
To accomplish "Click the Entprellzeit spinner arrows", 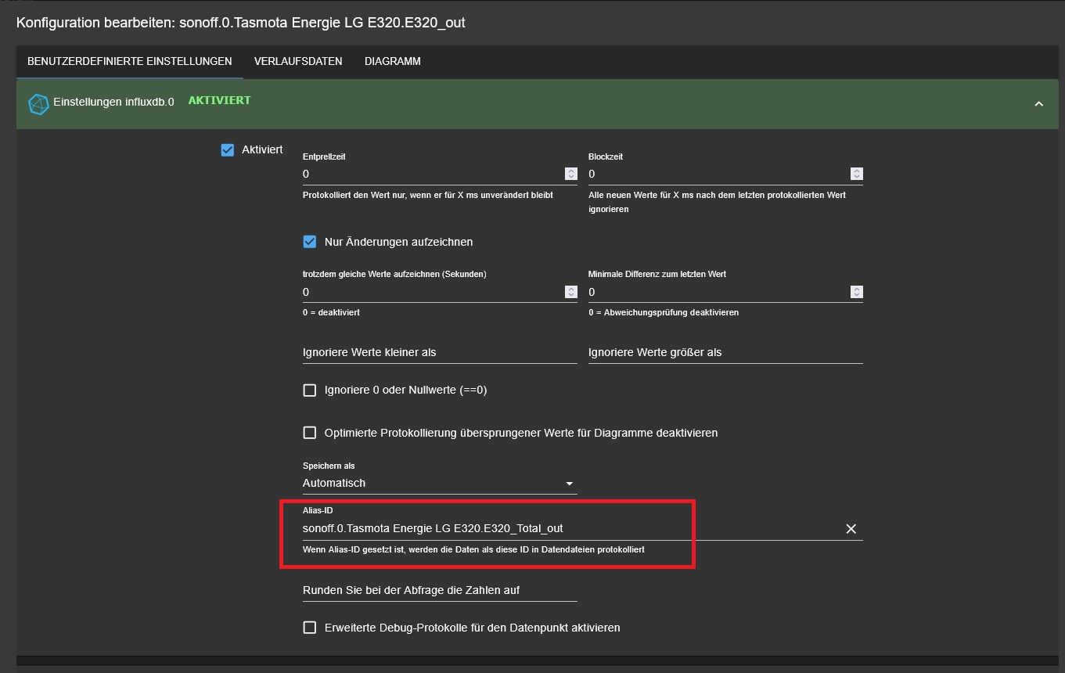I will coord(570,174).
